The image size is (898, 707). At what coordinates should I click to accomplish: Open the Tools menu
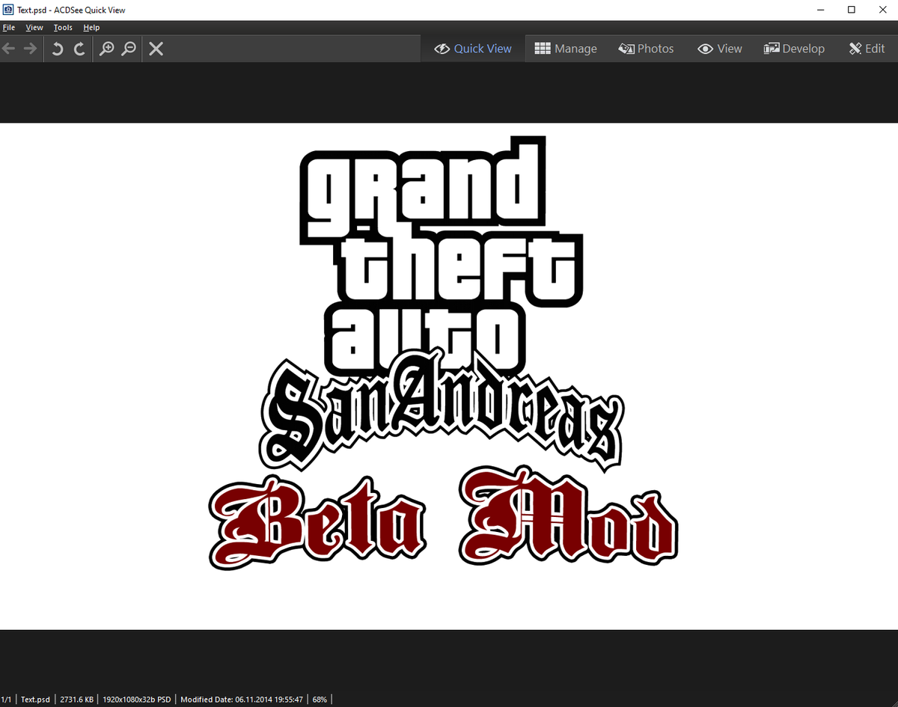click(63, 28)
